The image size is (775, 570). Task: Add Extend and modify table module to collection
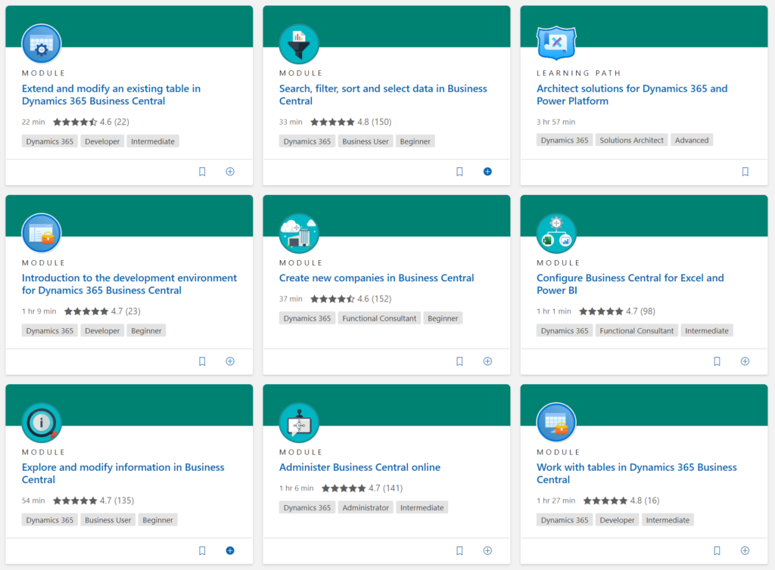(230, 172)
